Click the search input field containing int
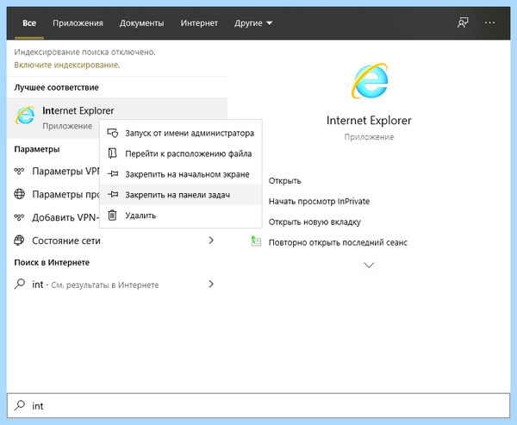The height and width of the screenshot is (425, 517). tap(258, 405)
